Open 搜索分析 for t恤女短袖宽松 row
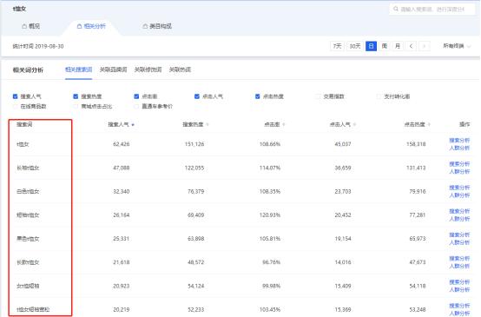Image resolution: width=481 pixels, height=317 pixels. (x=459, y=306)
